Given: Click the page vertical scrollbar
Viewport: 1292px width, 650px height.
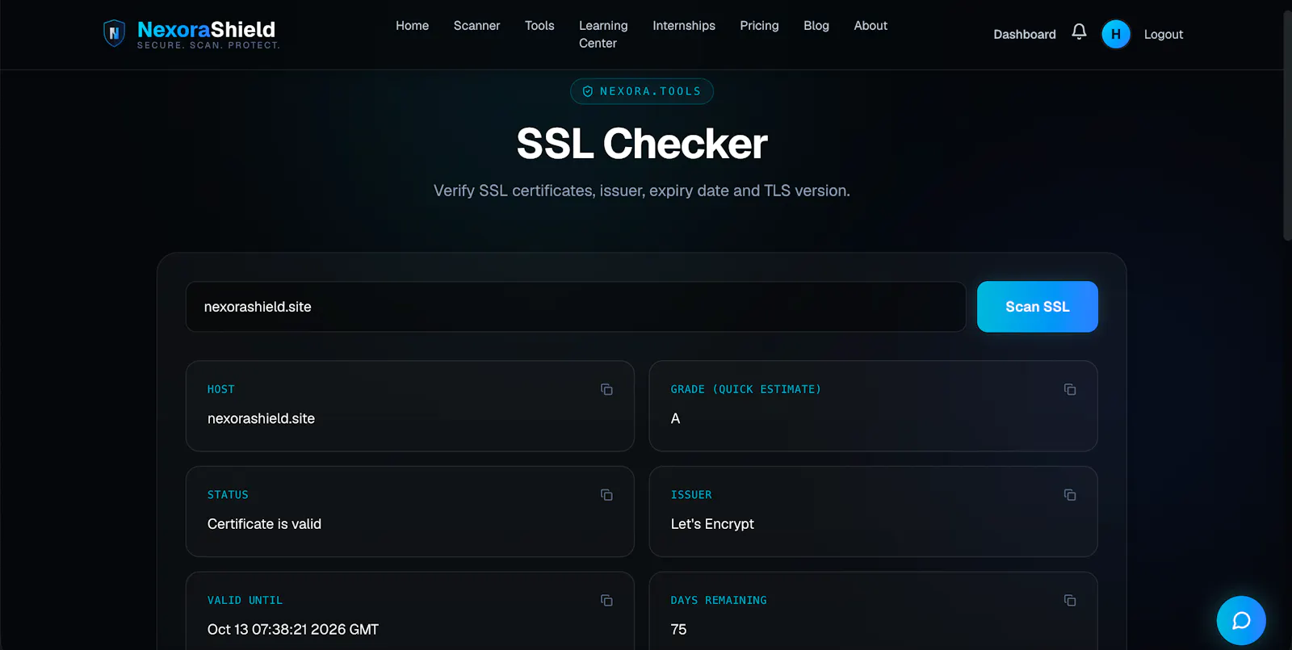Looking at the screenshot, I should click(x=1287, y=125).
